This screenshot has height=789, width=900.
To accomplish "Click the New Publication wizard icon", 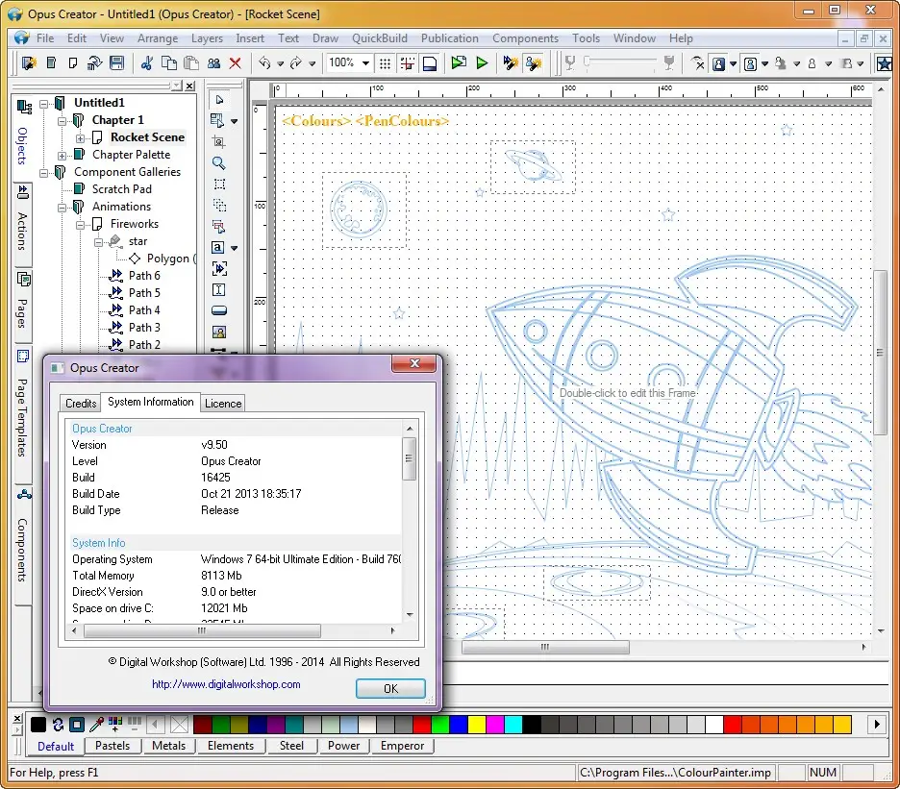I will point(28,63).
